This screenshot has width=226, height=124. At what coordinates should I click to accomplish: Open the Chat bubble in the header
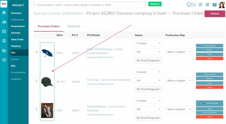[x=191, y=5]
